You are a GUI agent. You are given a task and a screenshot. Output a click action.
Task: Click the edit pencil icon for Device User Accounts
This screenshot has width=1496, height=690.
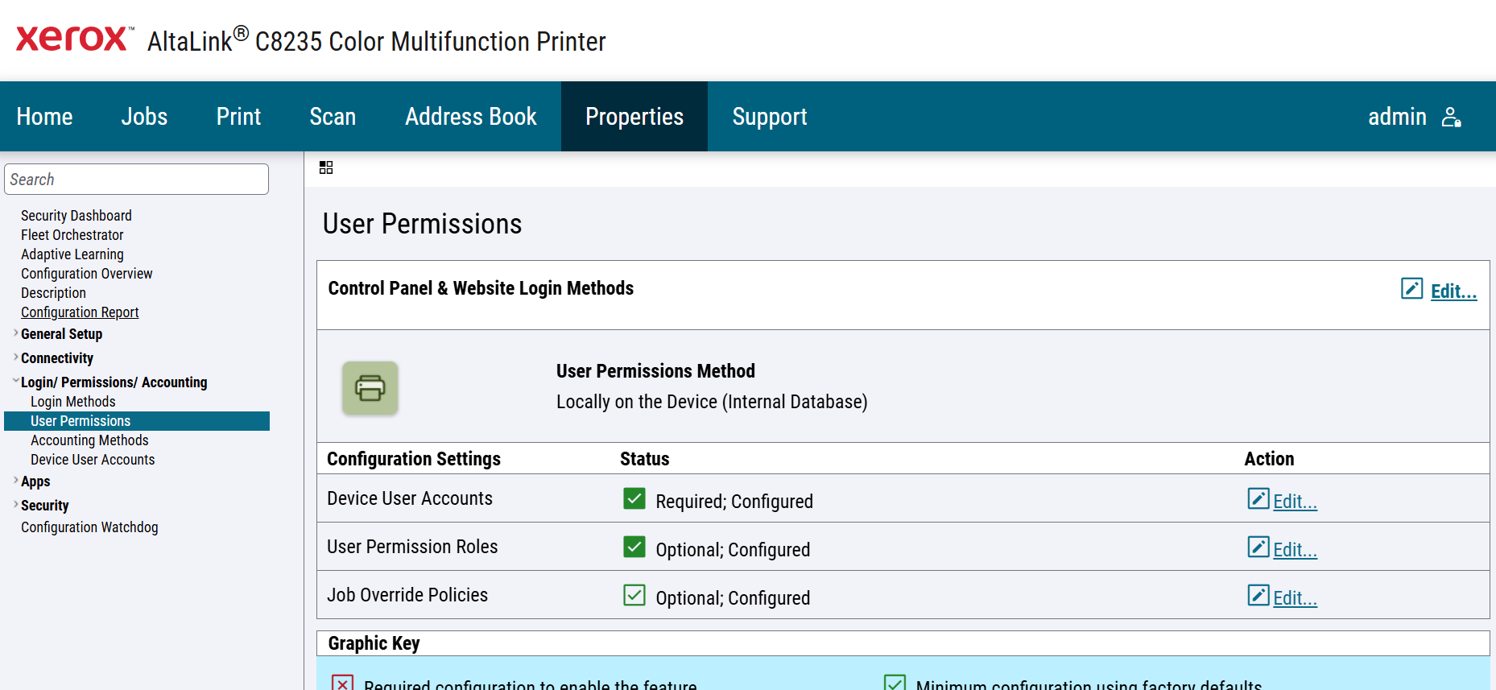tap(1258, 499)
